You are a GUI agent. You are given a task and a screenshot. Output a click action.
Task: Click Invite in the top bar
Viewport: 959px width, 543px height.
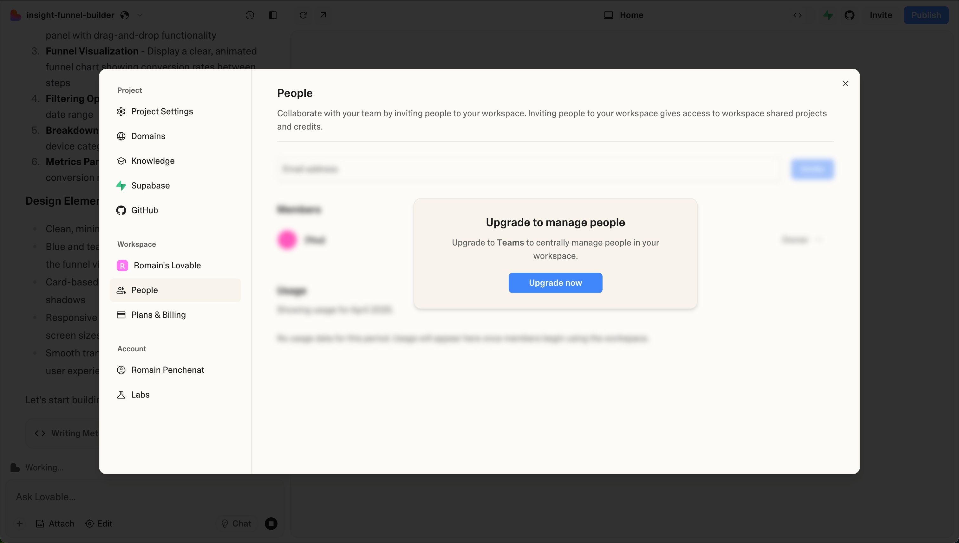point(881,15)
